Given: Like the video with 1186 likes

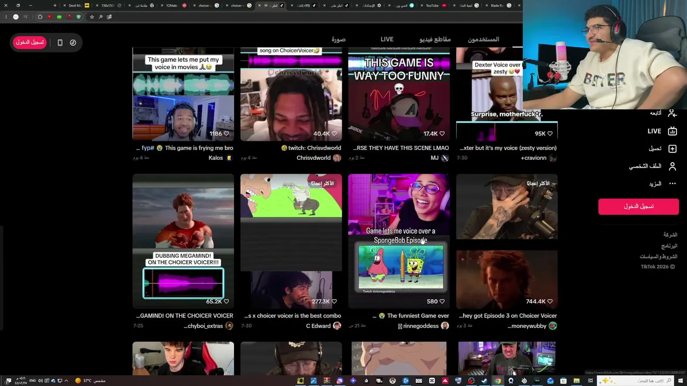Looking at the screenshot, I should pos(226,133).
